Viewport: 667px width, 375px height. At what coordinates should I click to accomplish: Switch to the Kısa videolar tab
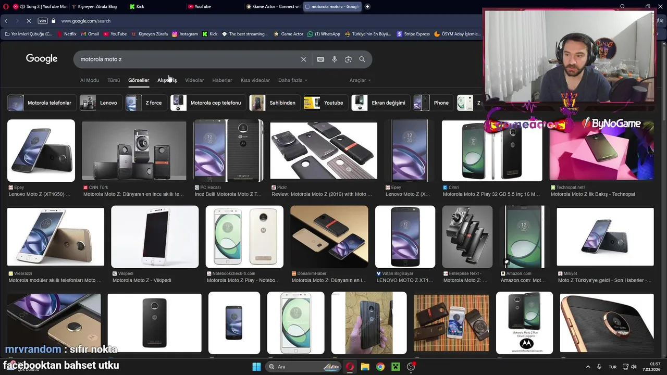[255, 80]
